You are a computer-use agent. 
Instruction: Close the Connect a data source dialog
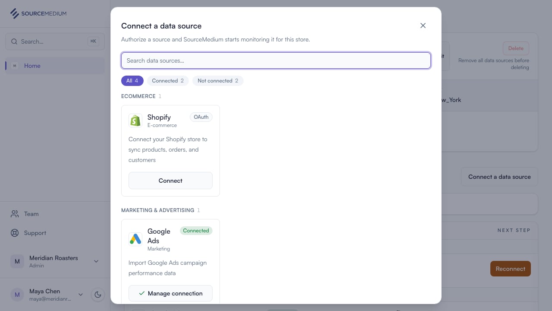(x=423, y=25)
